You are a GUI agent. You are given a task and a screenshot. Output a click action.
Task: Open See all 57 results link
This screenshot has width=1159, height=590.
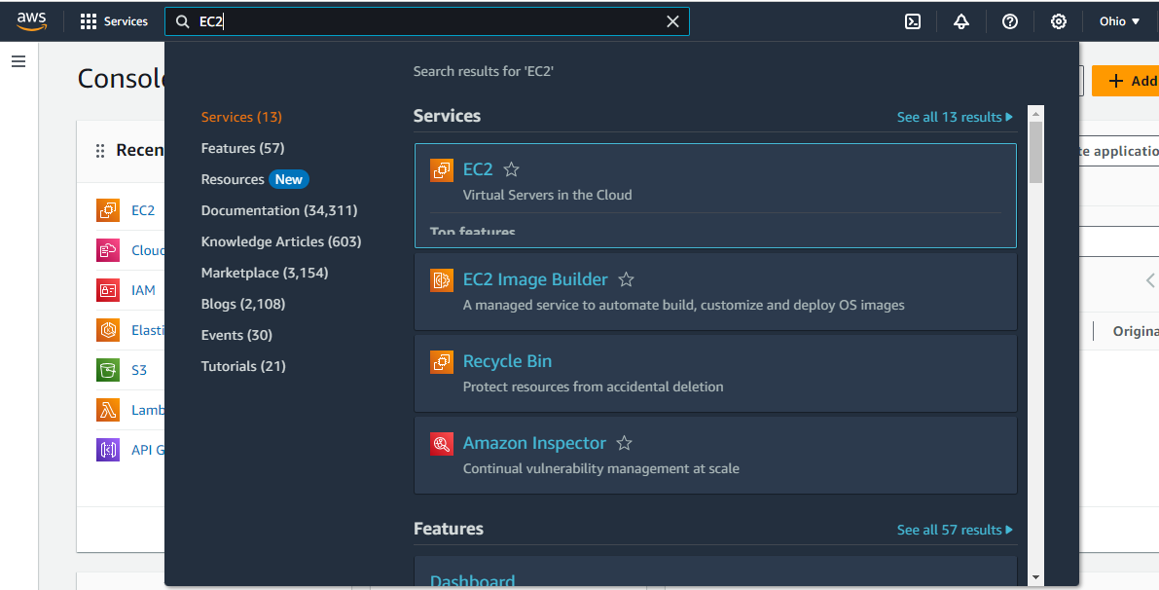955,530
